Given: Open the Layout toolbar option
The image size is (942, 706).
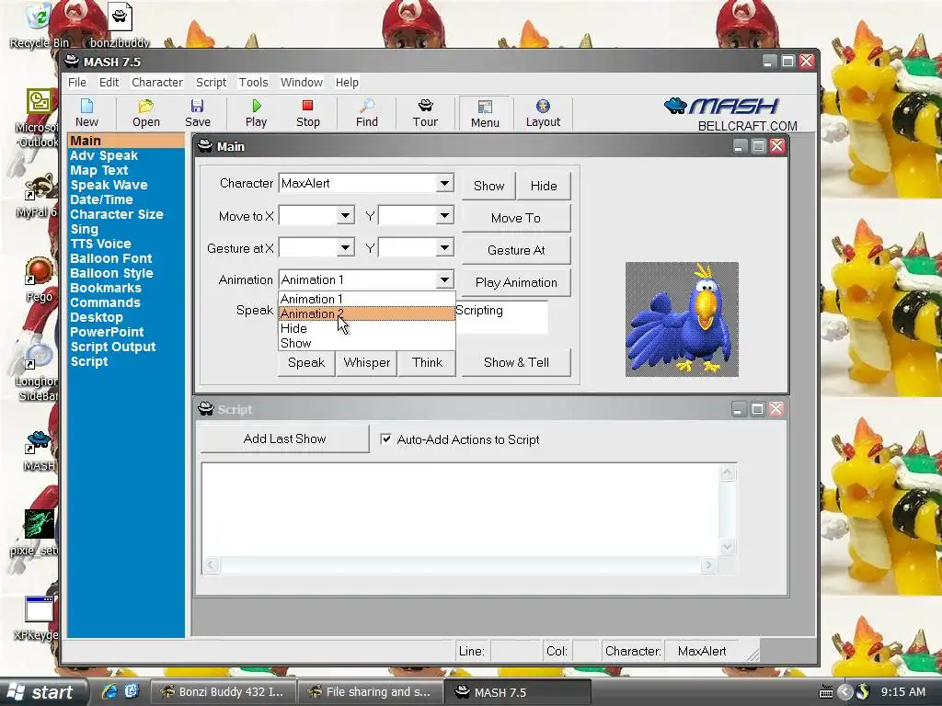Looking at the screenshot, I should tap(543, 113).
